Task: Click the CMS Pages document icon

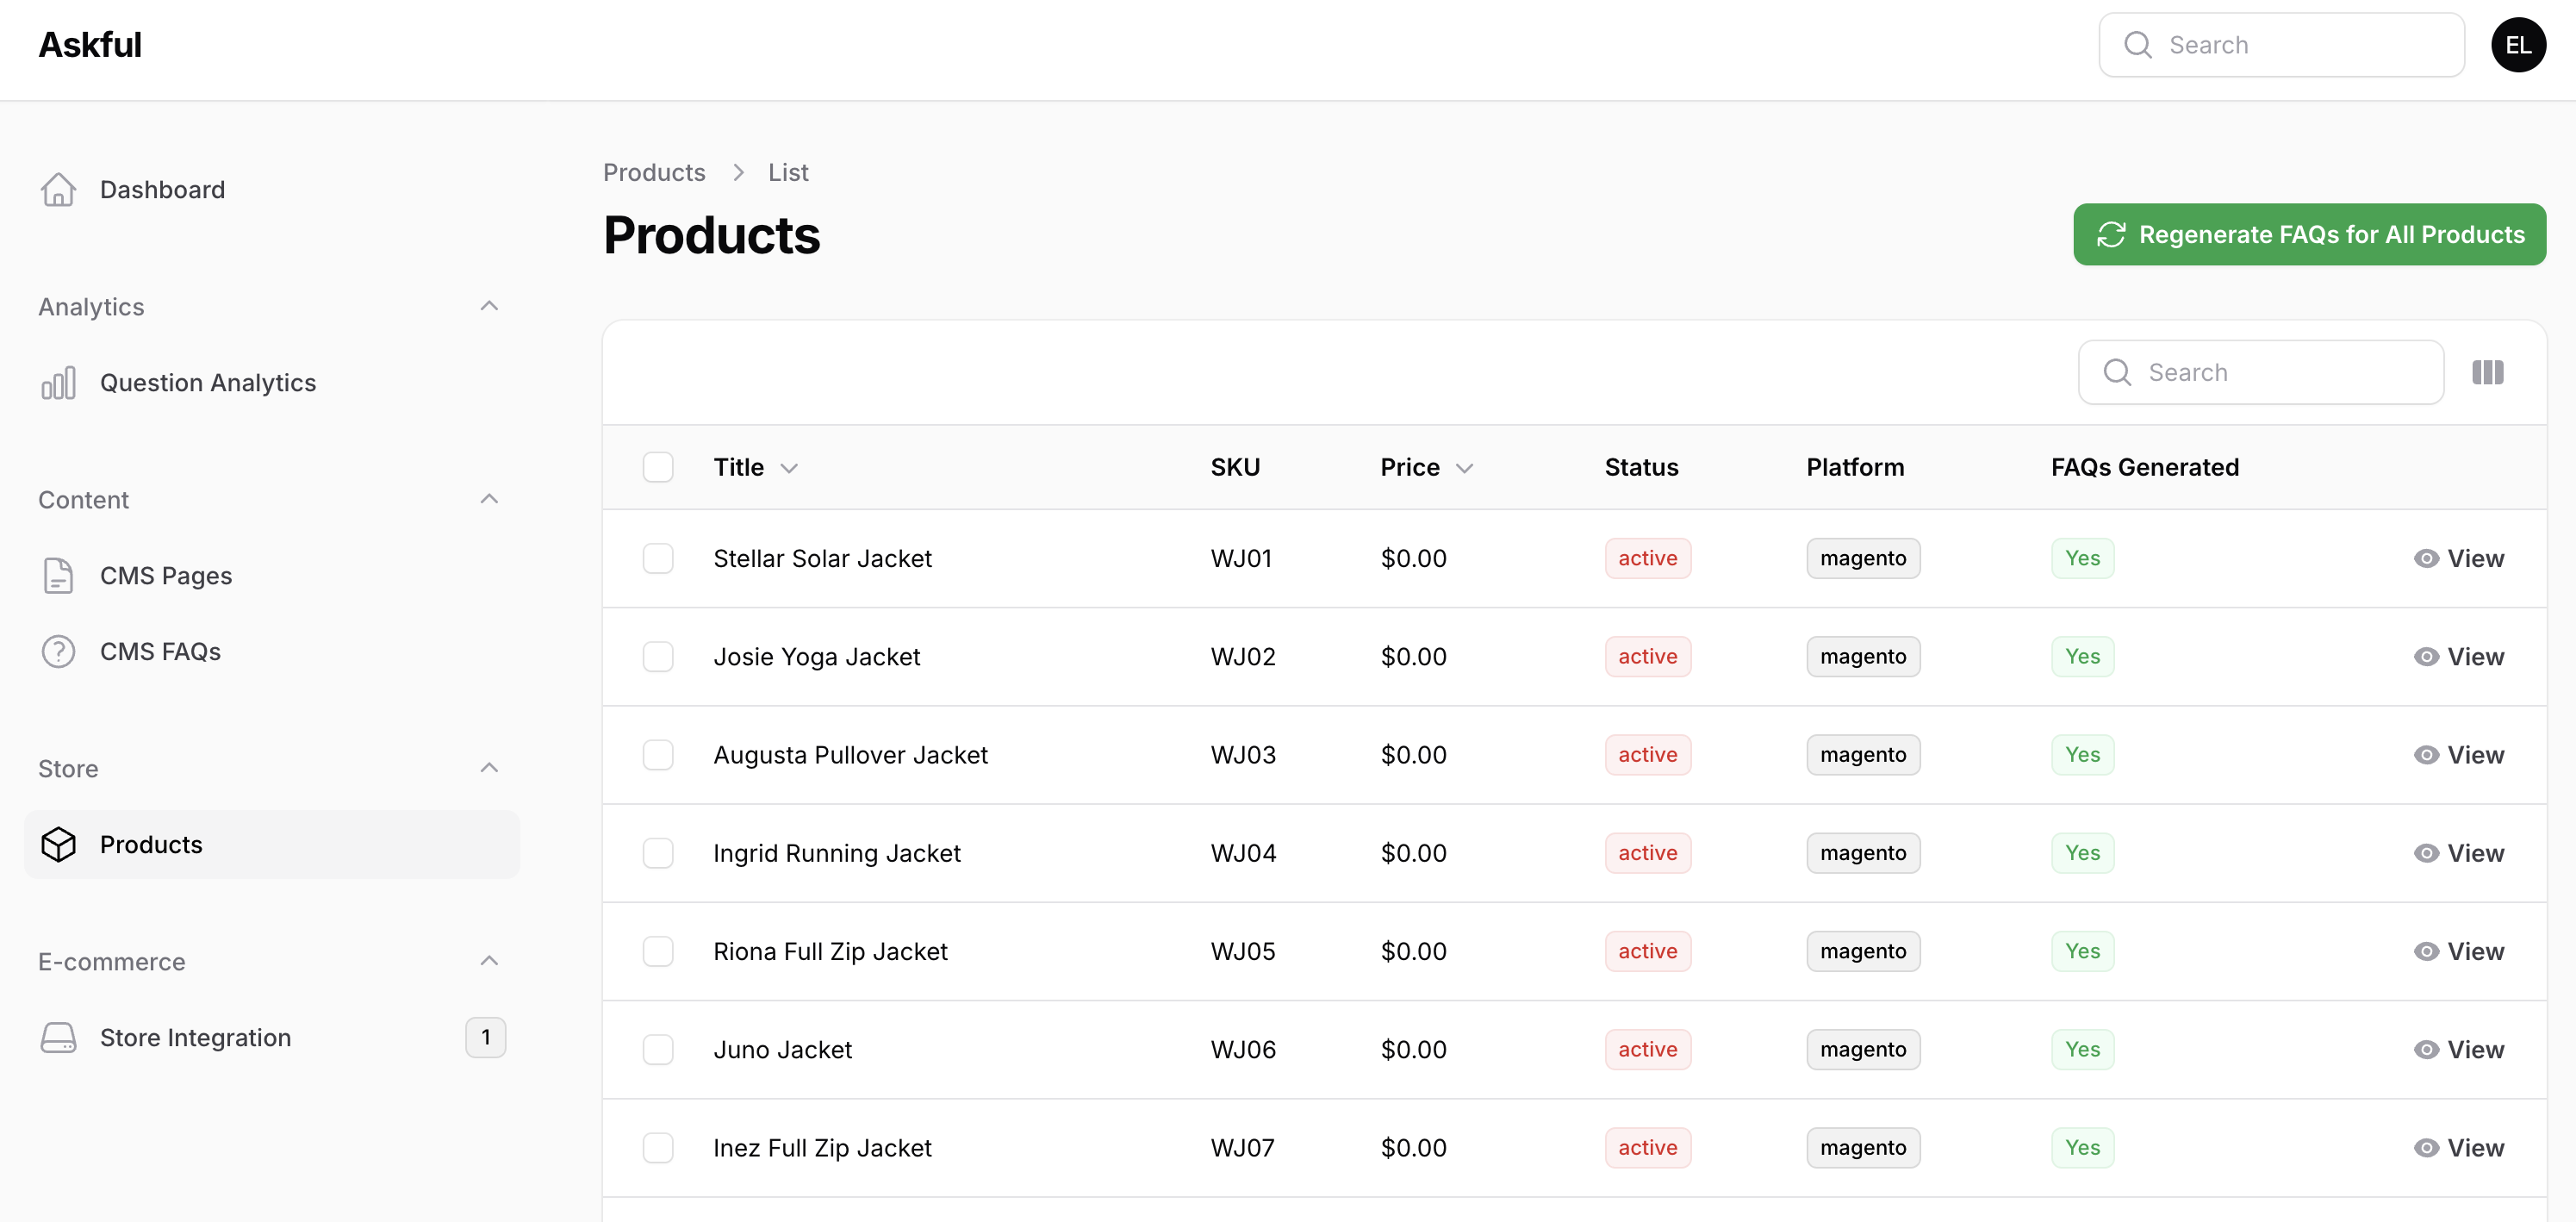Action: [x=58, y=575]
